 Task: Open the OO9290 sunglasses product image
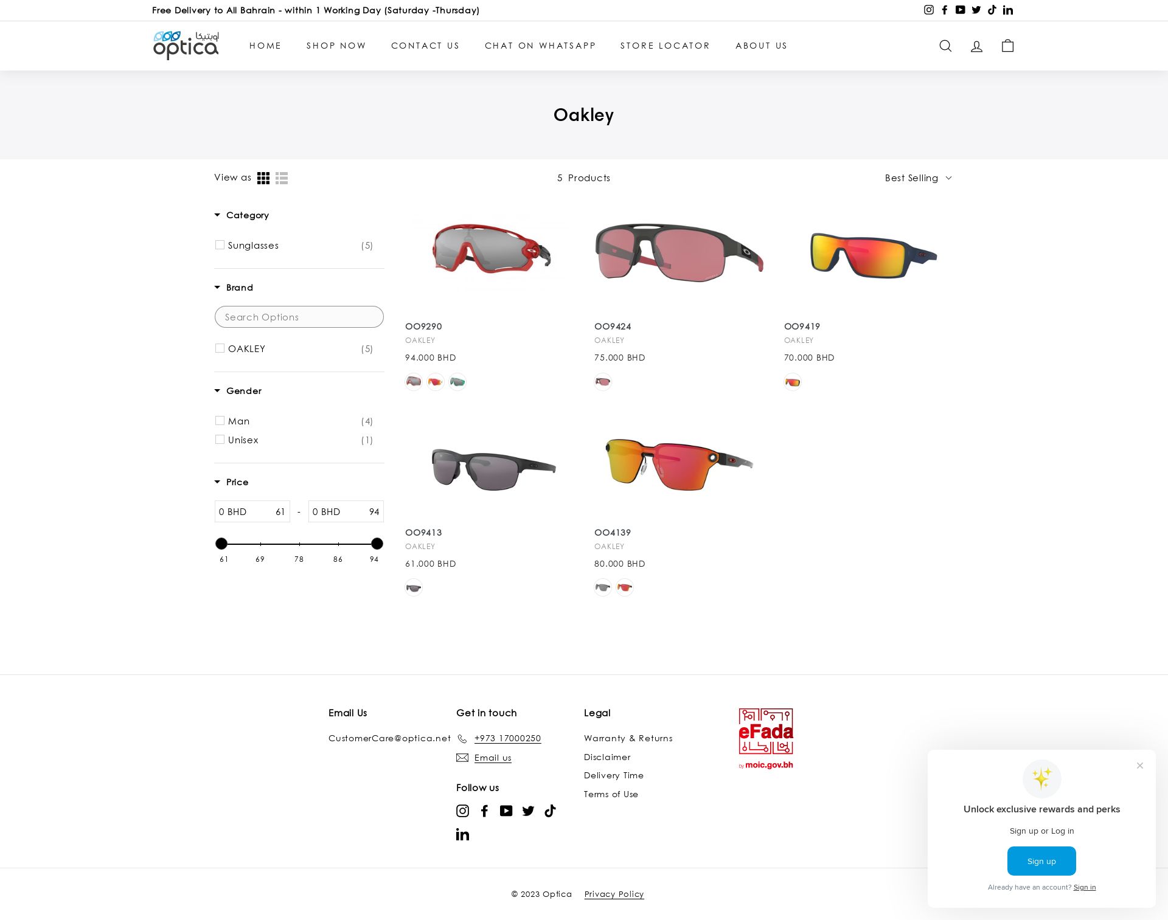[x=492, y=249]
